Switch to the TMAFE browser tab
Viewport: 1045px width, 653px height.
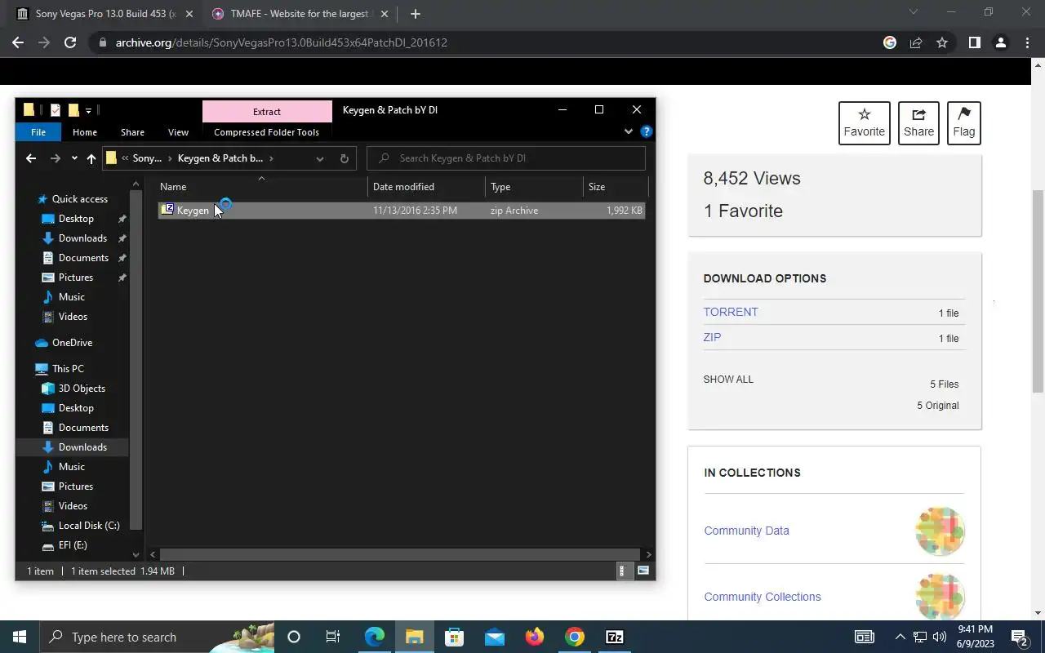[x=300, y=14]
